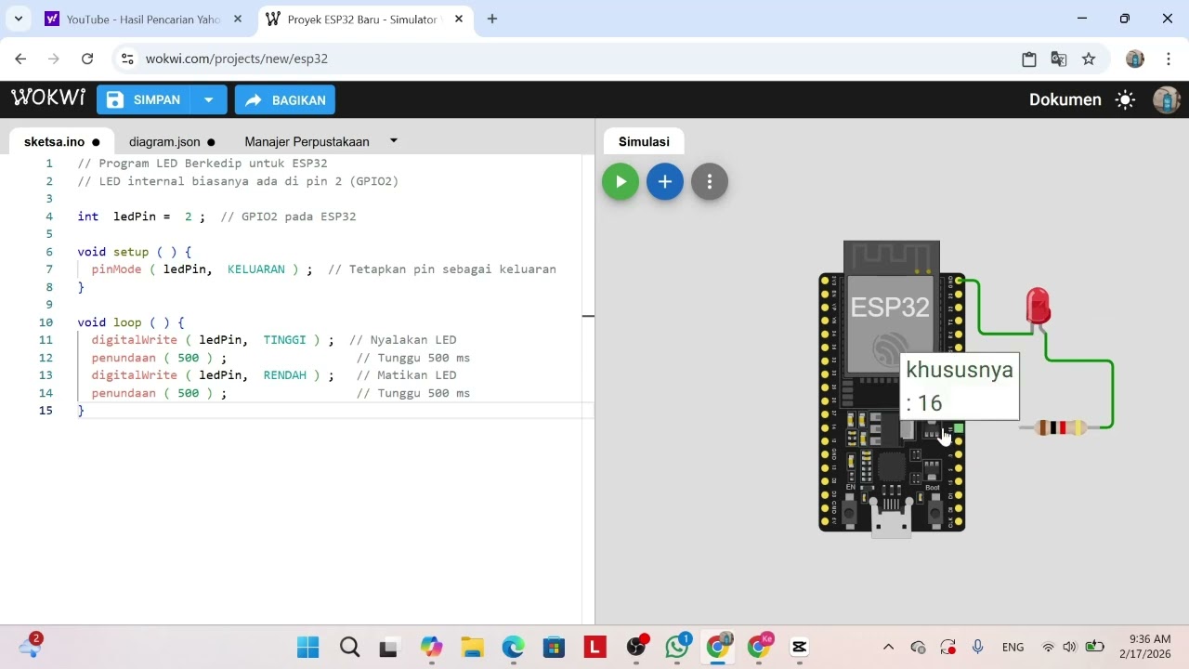Click the micro USB connector on board
This screenshot has height=669, width=1189.
click(x=891, y=518)
